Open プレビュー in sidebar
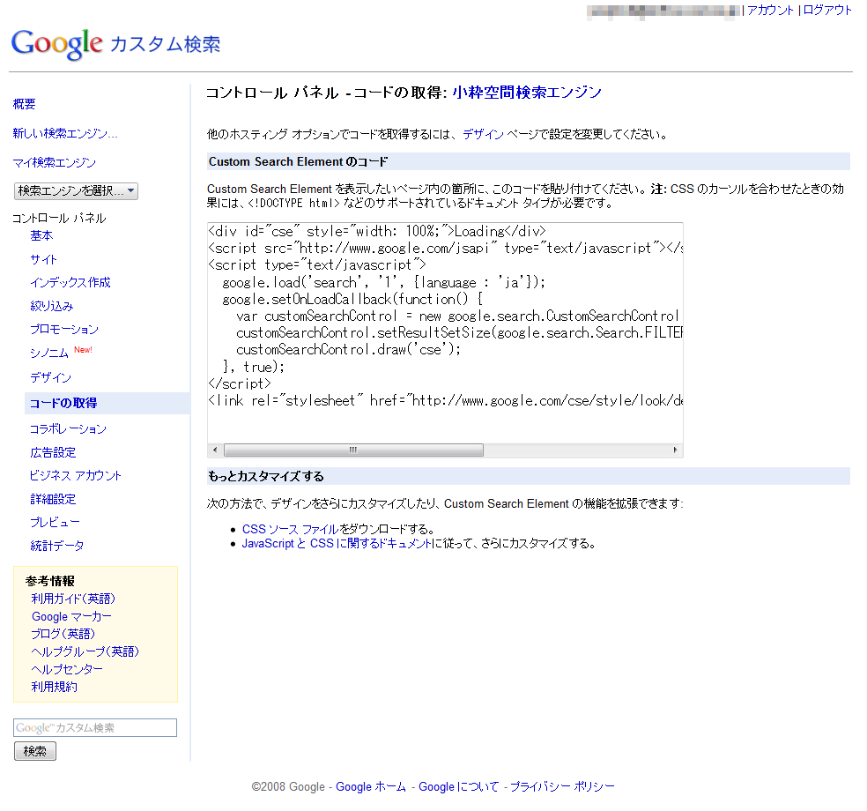The width and height of the screenshot is (867, 811). tap(55, 522)
